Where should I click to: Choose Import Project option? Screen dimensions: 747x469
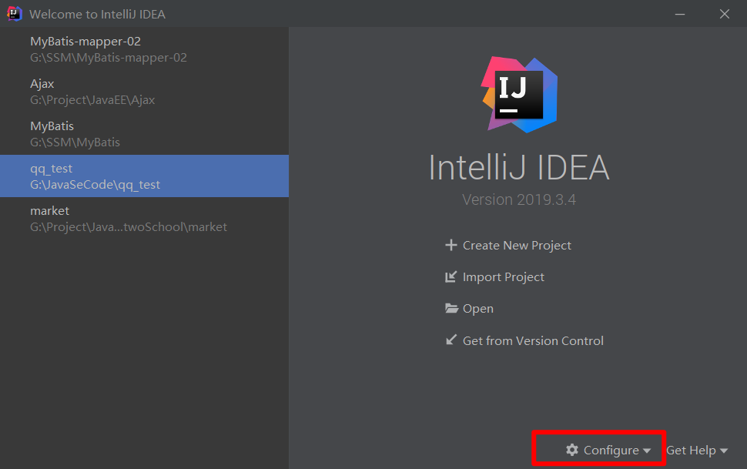click(504, 277)
